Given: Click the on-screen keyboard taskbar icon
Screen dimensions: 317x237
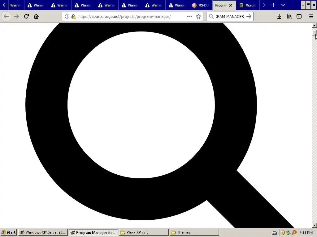Looking at the screenshot, I should point(274,233).
